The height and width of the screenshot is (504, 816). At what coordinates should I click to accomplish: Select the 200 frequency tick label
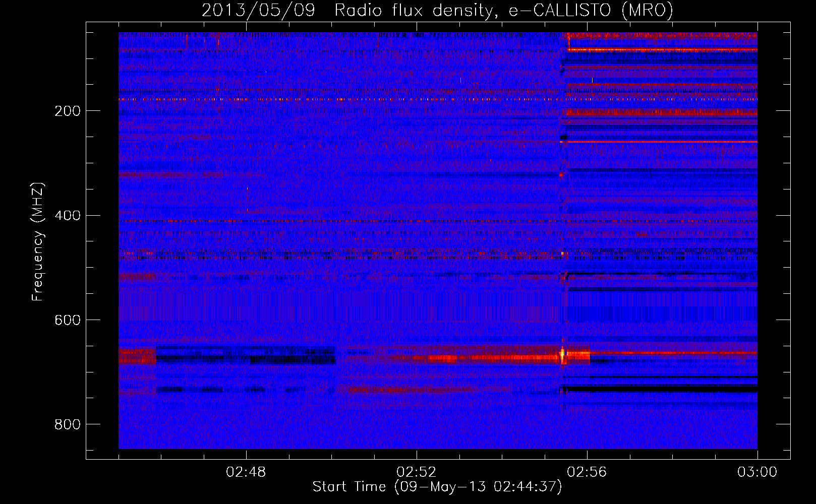(x=68, y=111)
